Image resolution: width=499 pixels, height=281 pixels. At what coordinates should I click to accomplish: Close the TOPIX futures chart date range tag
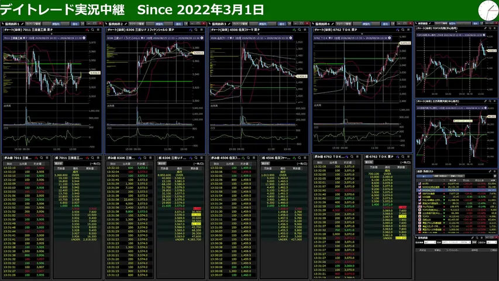point(484,35)
